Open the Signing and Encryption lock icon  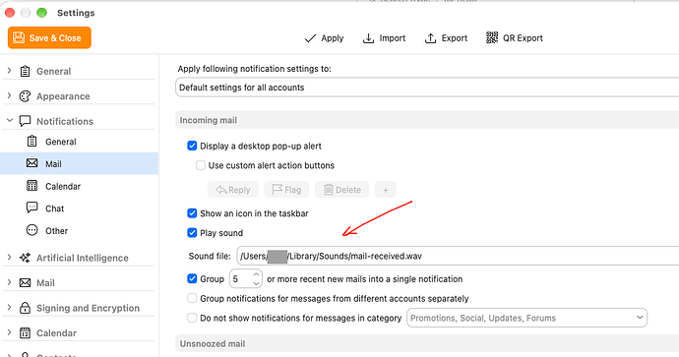pyautogui.click(x=26, y=308)
